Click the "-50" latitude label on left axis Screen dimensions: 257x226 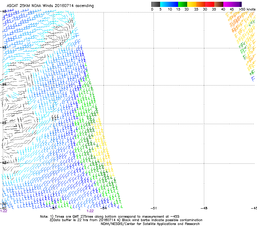coord(3,204)
